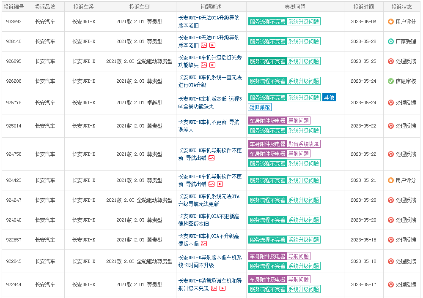
Task: Open complaint 928140 problem description link
Action: click(x=209, y=41)
